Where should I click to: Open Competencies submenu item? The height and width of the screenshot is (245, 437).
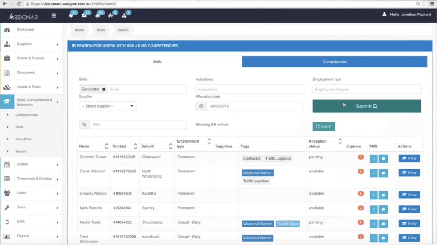pos(26,115)
